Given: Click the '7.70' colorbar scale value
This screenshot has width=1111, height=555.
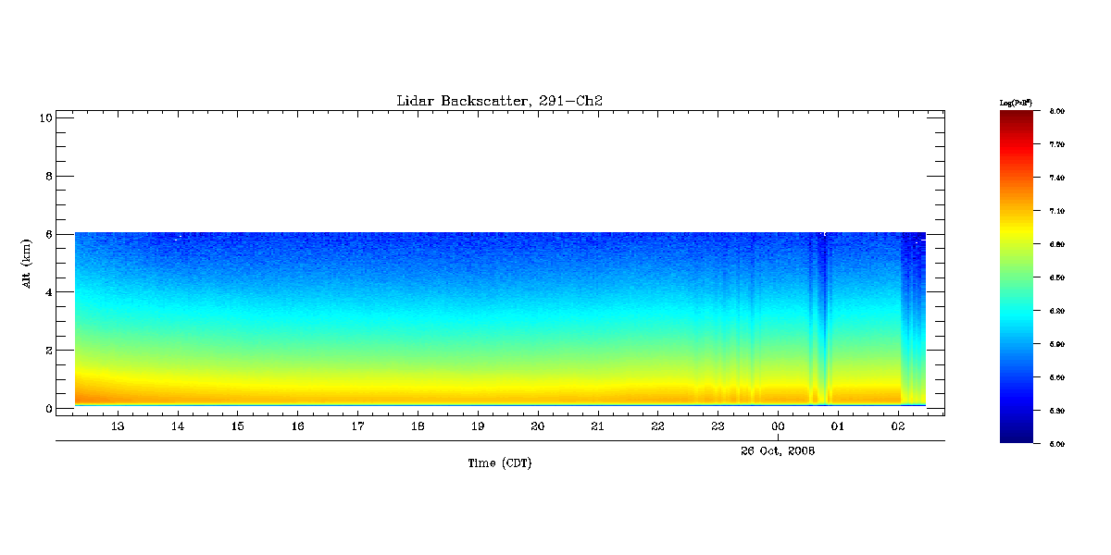Looking at the screenshot, I should [1057, 144].
